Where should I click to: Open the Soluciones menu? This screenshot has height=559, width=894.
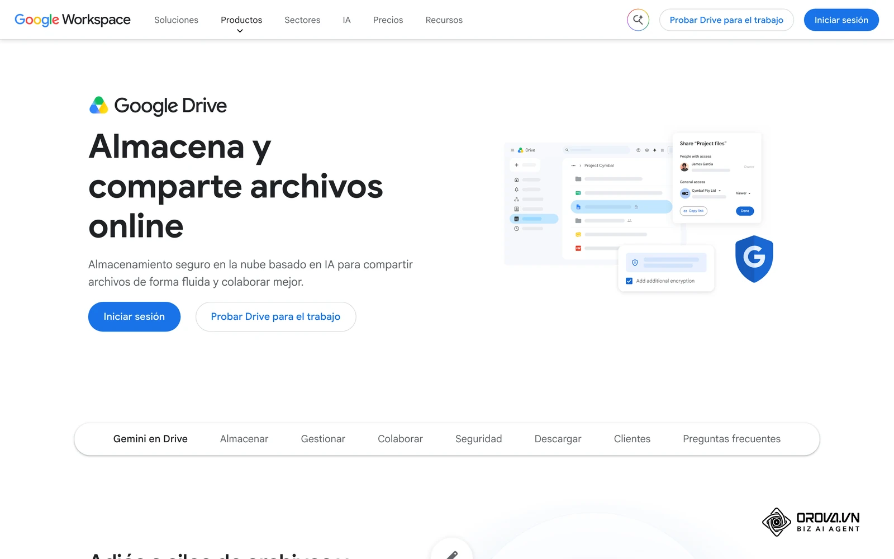tap(176, 20)
